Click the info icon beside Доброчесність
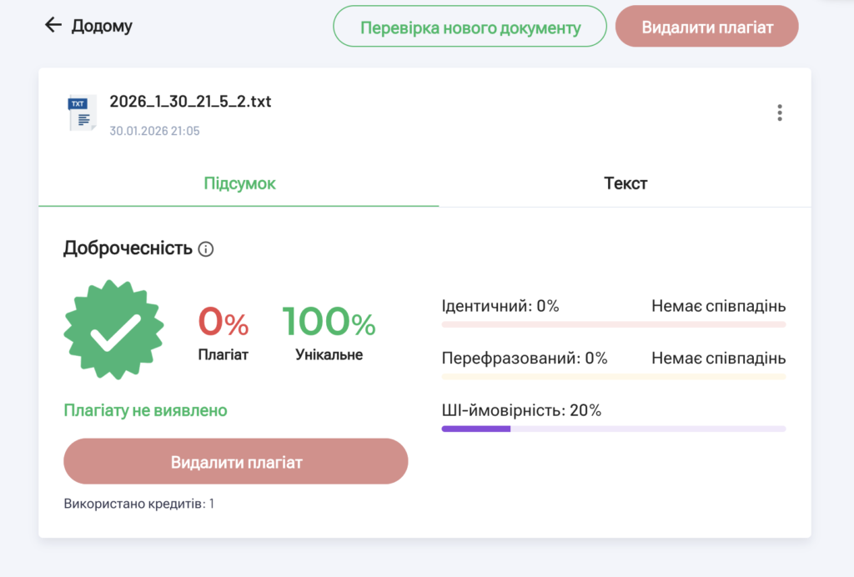854x577 pixels. coord(204,249)
